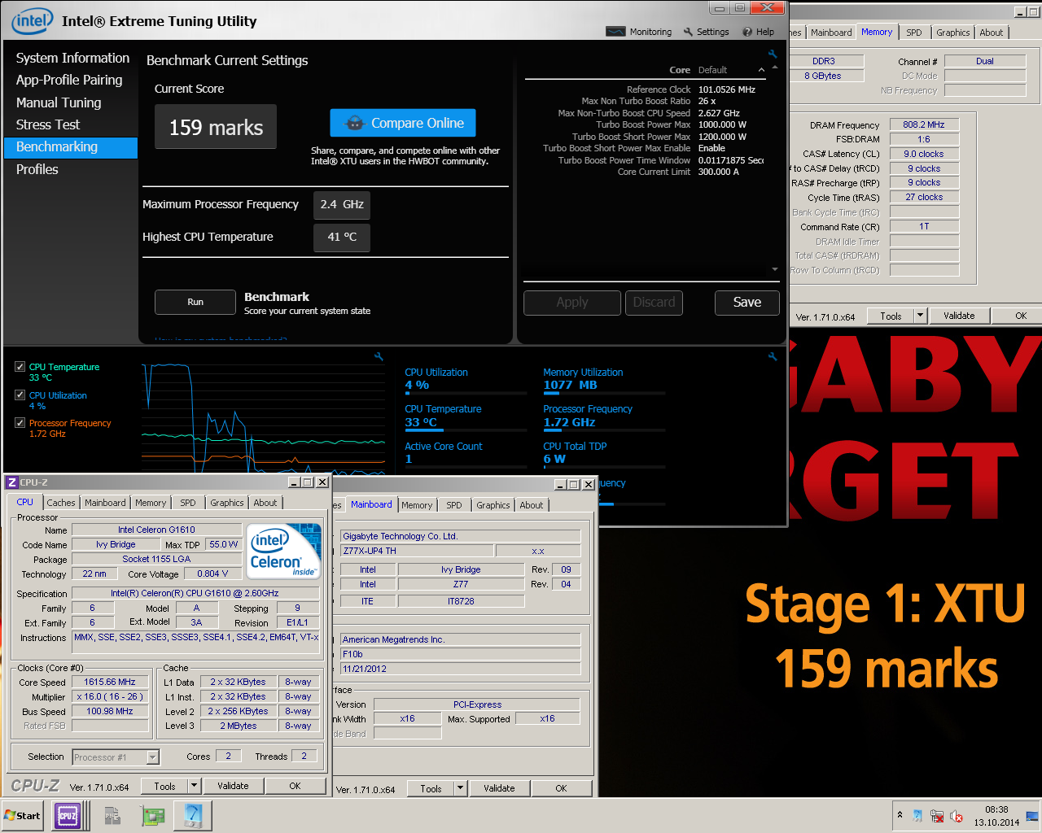The width and height of the screenshot is (1042, 833).
Task: Click Validate in Memory CPU-Z window
Action: tap(959, 316)
